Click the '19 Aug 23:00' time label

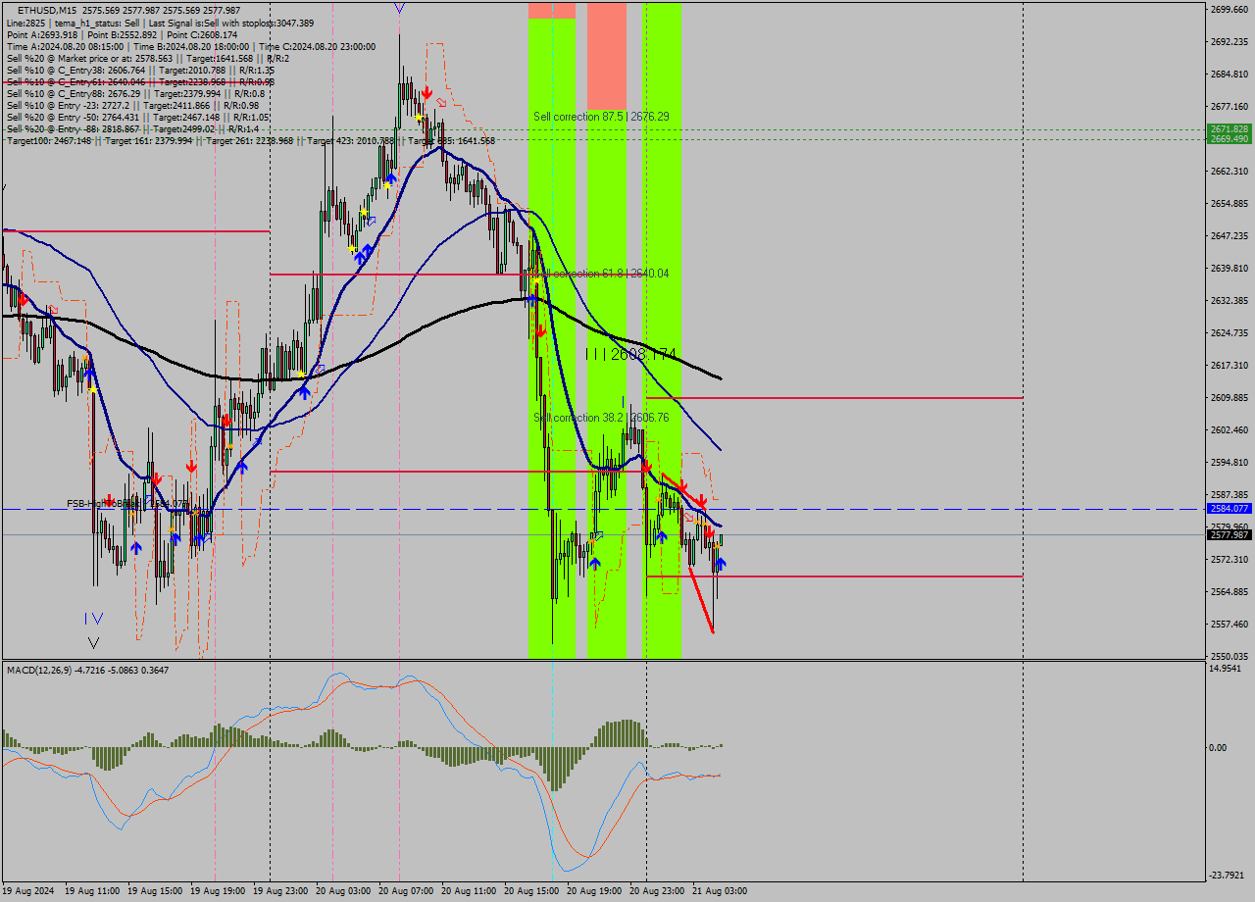280,891
